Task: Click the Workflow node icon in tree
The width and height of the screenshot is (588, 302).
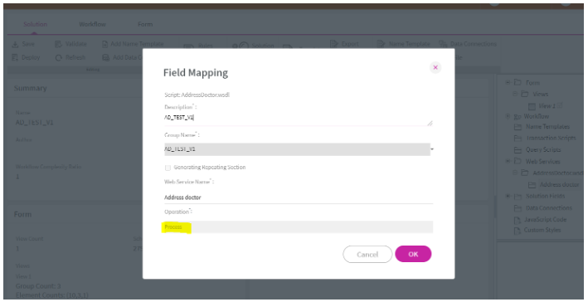Action: click(x=518, y=116)
